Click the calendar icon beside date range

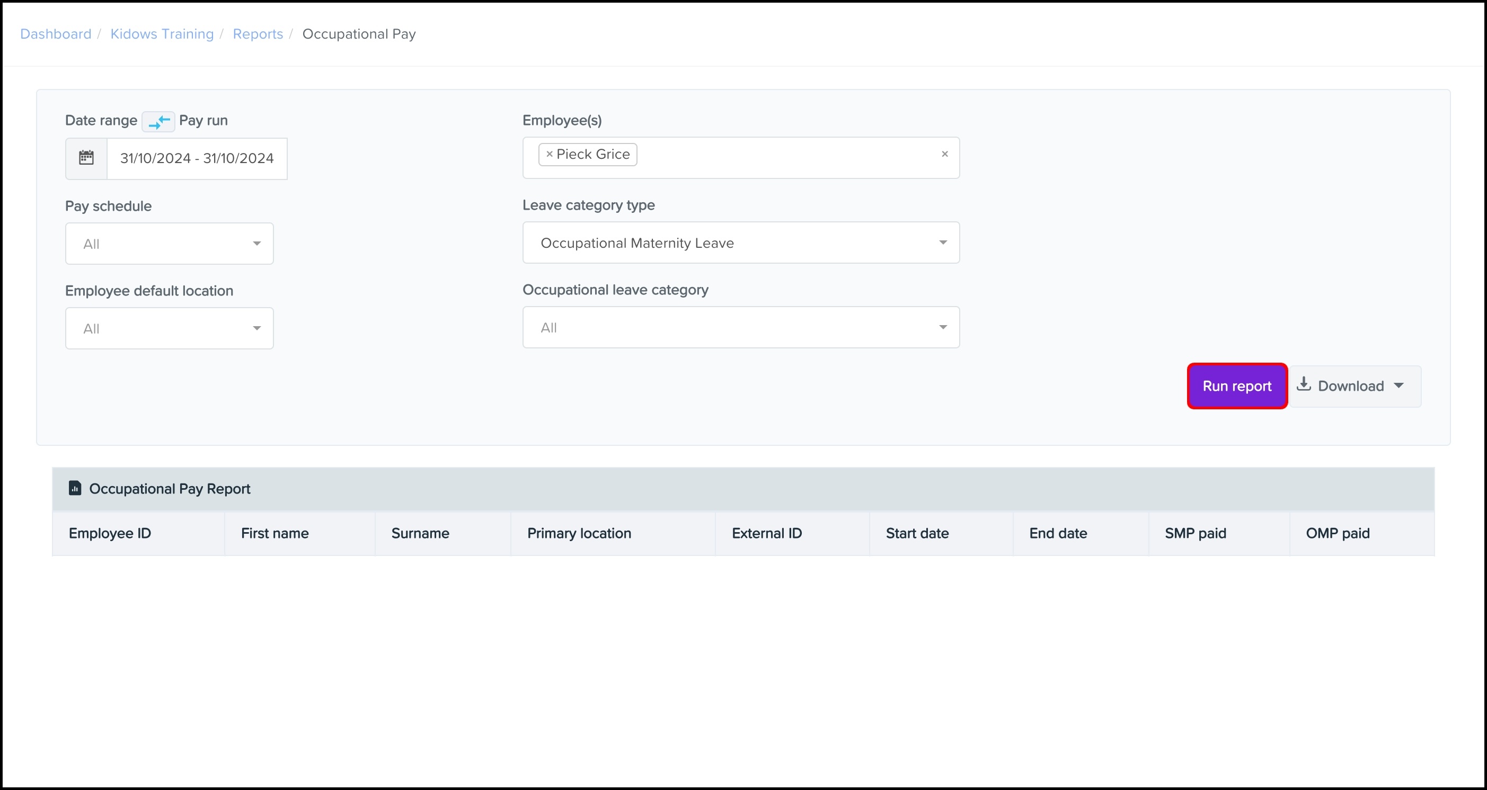tap(86, 158)
